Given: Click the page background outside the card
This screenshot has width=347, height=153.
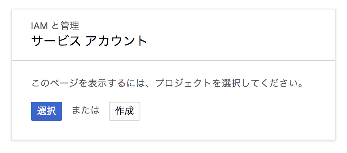Looking at the screenshot, I should (173, 147).
